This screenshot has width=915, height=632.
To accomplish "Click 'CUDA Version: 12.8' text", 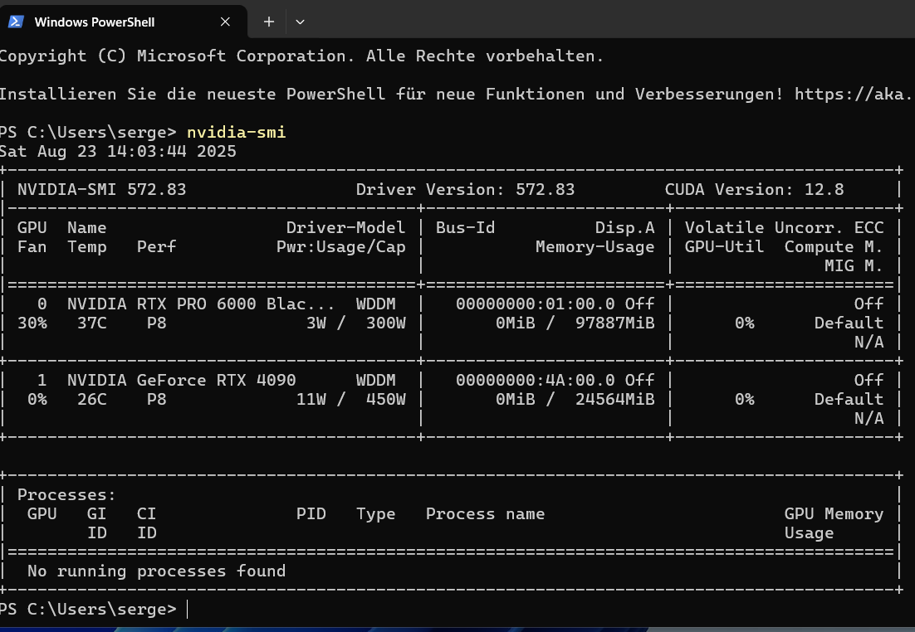I will (x=754, y=189).
